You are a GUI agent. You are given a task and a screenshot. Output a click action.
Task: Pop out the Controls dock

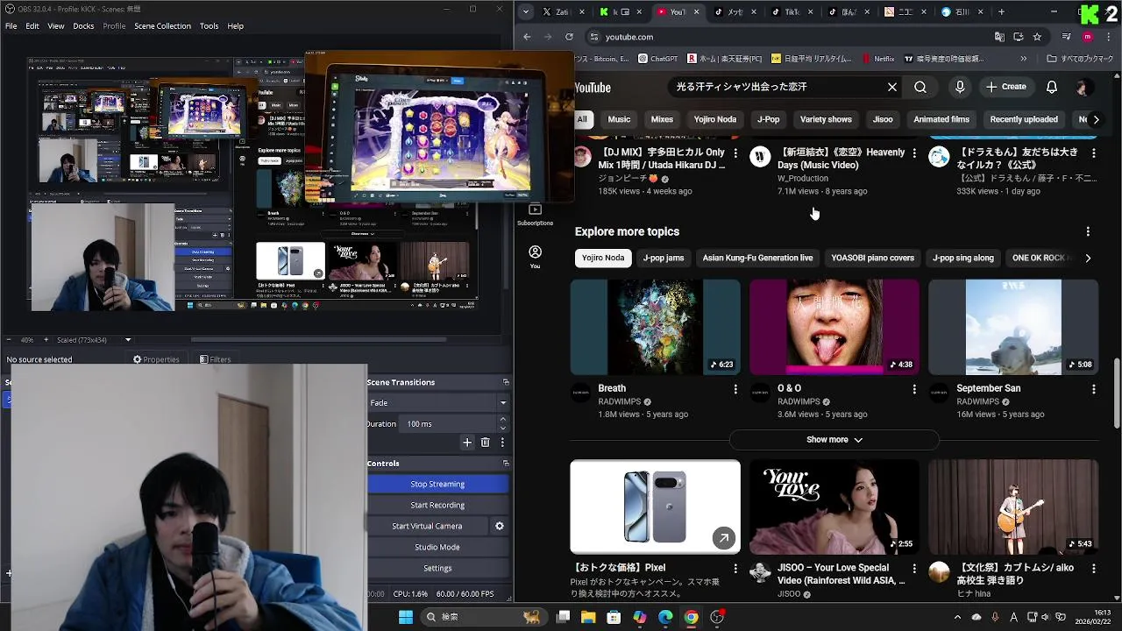click(x=505, y=464)
